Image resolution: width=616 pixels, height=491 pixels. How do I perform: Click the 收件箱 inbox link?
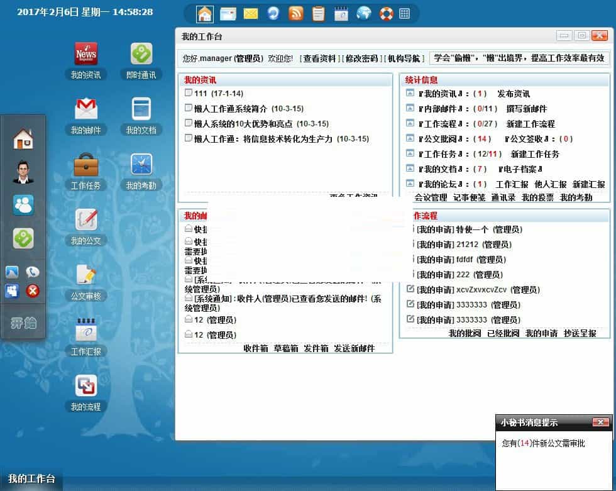tap(256, 348)
